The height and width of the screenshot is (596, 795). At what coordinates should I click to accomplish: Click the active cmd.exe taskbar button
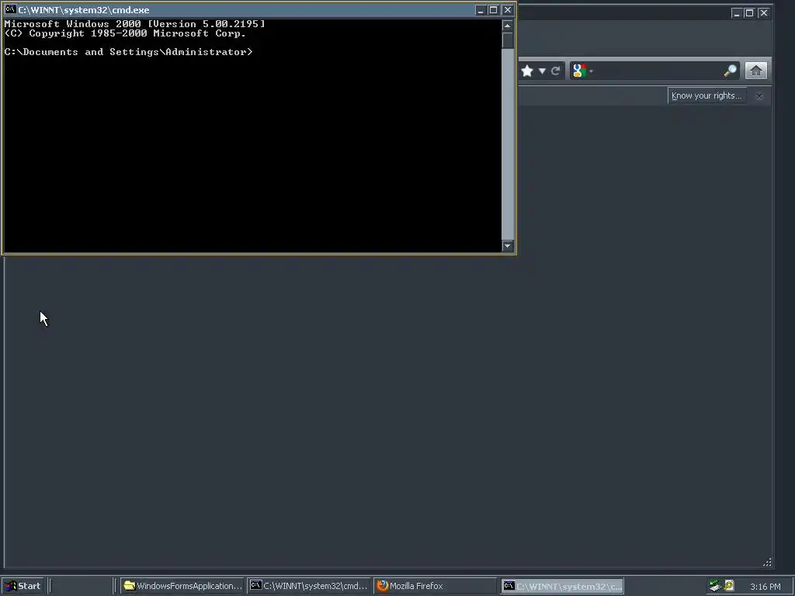pyautogui.click(x=562, y=586)
